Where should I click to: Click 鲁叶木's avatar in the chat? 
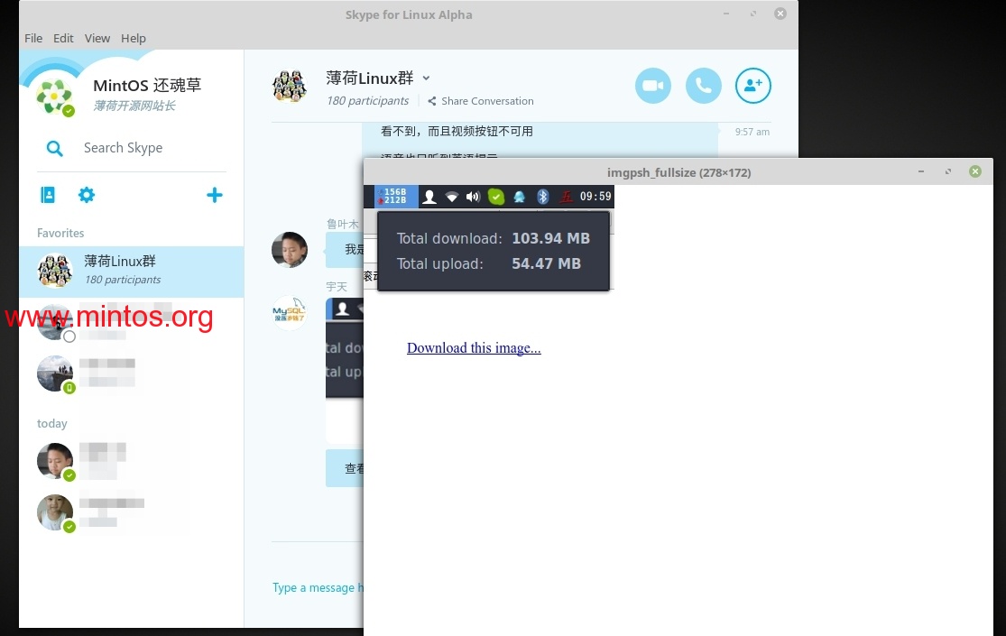[290, 250]
